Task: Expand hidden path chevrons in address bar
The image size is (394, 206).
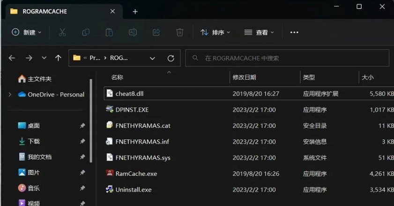Action: coord(85,58)
